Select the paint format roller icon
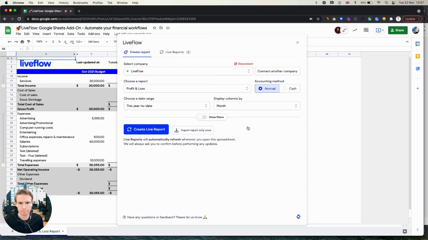Screen dimensions: 428x240 pos(28,42)
